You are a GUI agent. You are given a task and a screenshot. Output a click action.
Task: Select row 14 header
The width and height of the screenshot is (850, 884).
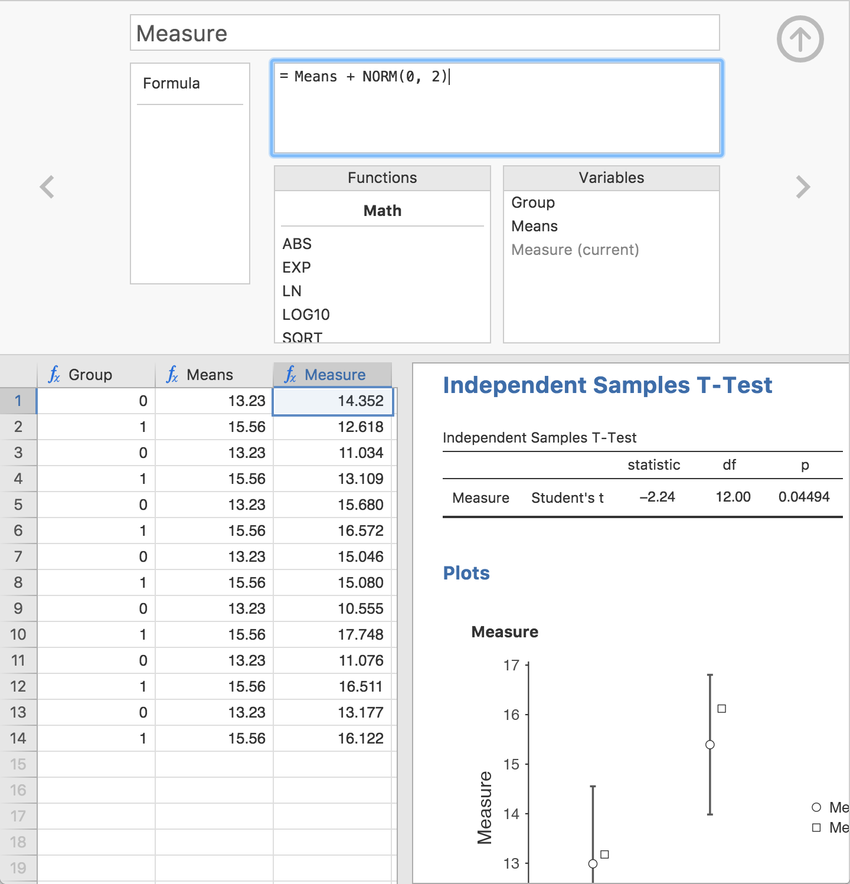tap(18, 738)
